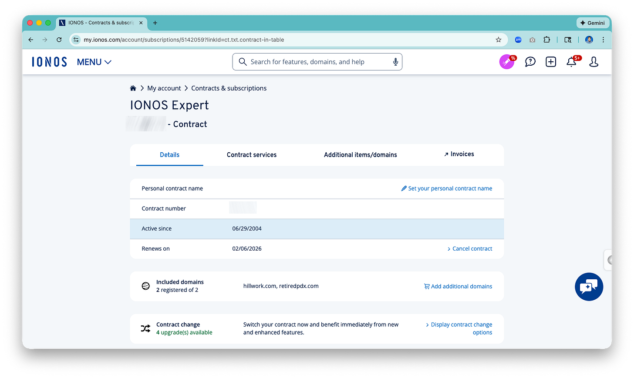
Task: Select the IONOS Contracts browser tab
Action: click(x=101, y=23)
